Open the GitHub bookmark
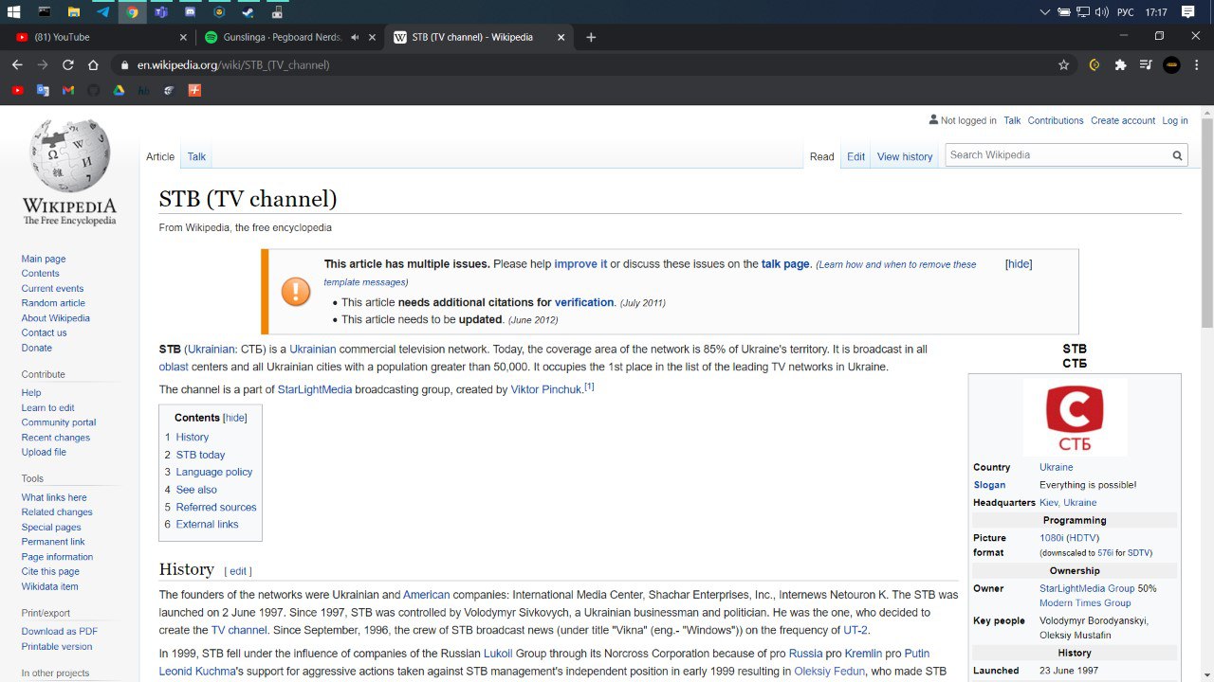Screen dimensions: 1214x682 93,90
